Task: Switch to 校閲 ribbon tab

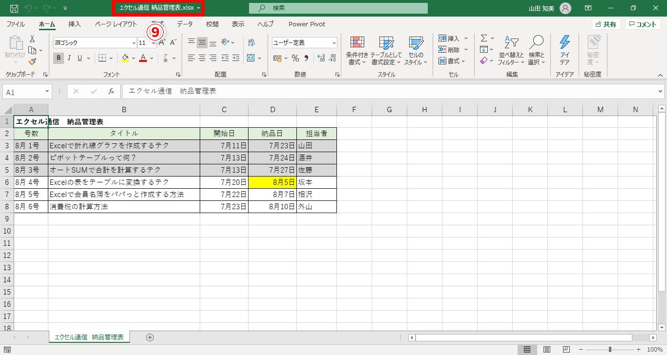Action: [x=212, y=24]
